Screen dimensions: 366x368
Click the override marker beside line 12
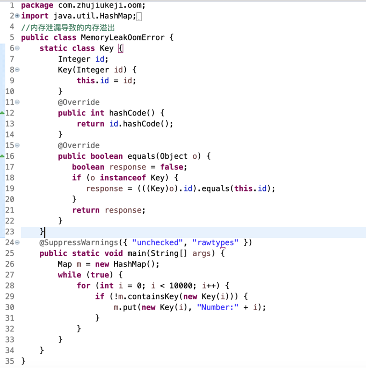[2, 113]
